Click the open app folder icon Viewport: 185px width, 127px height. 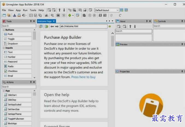click(x=9, y=16)
